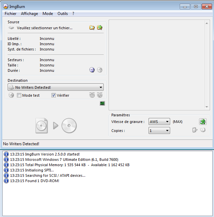
Task: Click info icon of 'Found 1 DVD-ROM' log line
Action: 6,181
